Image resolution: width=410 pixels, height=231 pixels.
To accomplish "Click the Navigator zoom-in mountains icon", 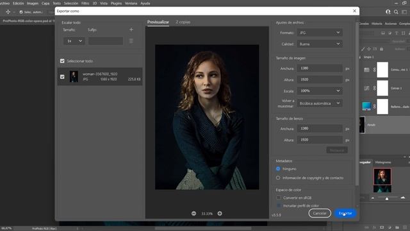I will coord(403,198).
